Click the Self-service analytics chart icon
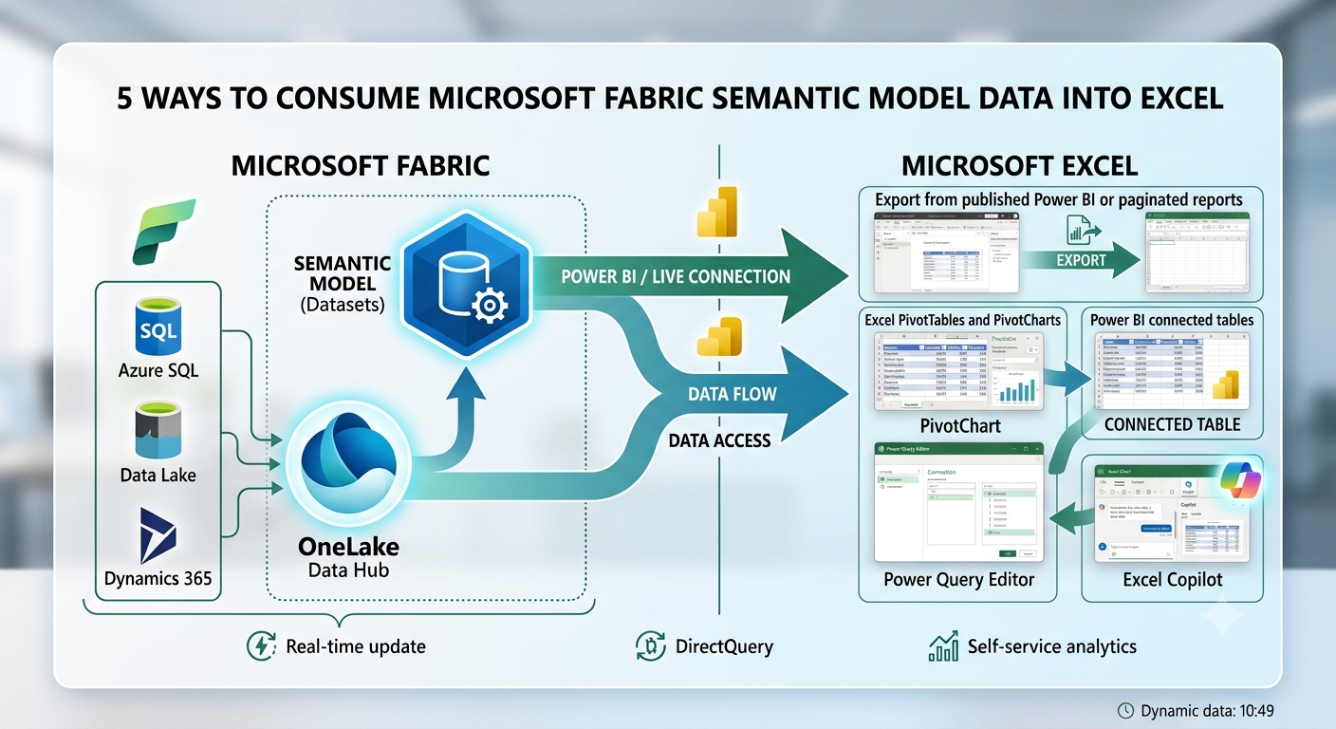 pyautogui.click(x=942, y=646)
